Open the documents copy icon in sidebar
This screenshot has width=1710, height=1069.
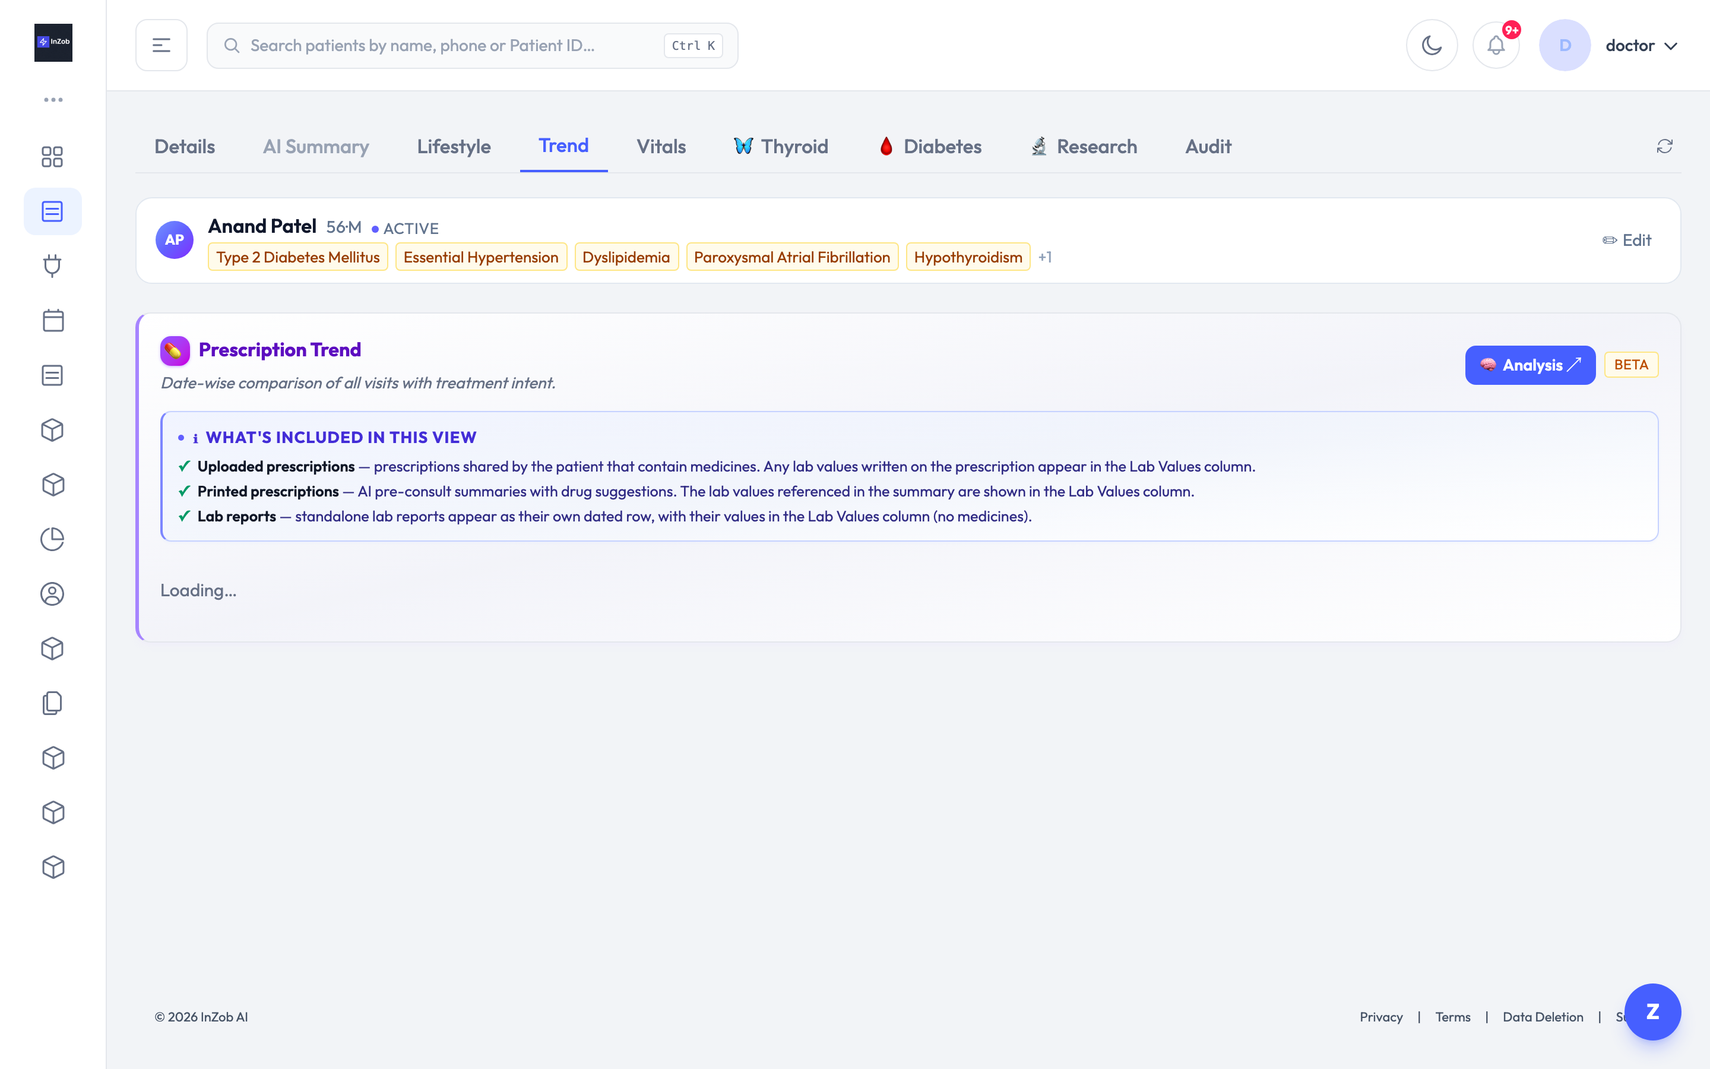52,704
